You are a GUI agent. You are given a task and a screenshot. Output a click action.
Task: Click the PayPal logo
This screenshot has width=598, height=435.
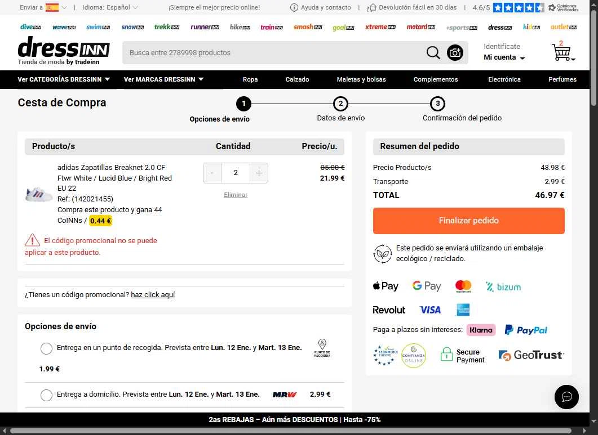coord(526,330)
